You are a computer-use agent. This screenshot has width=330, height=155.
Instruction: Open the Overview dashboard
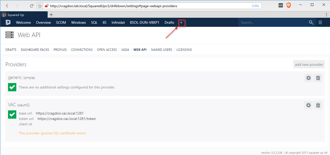pos(43,22)
